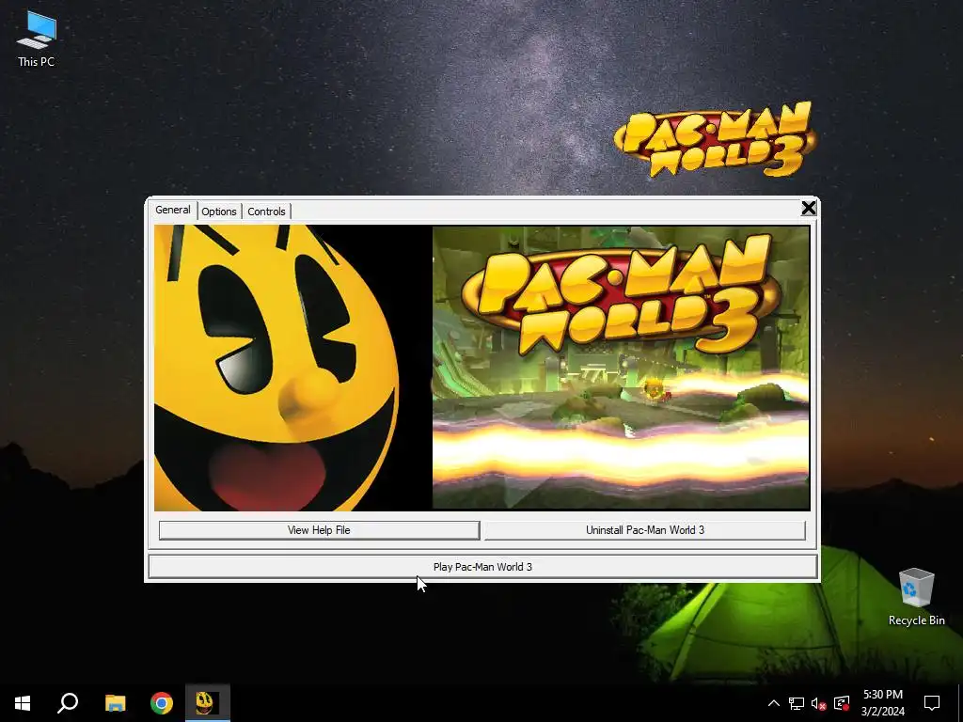Screen dimensions: 963x722
Task: Close the Pac-Man World 3 launcher window
Action: [x=808, y=208]
